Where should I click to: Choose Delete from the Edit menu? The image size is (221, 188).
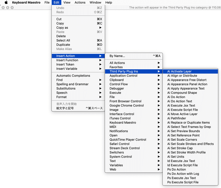click(x=78, y=36)
